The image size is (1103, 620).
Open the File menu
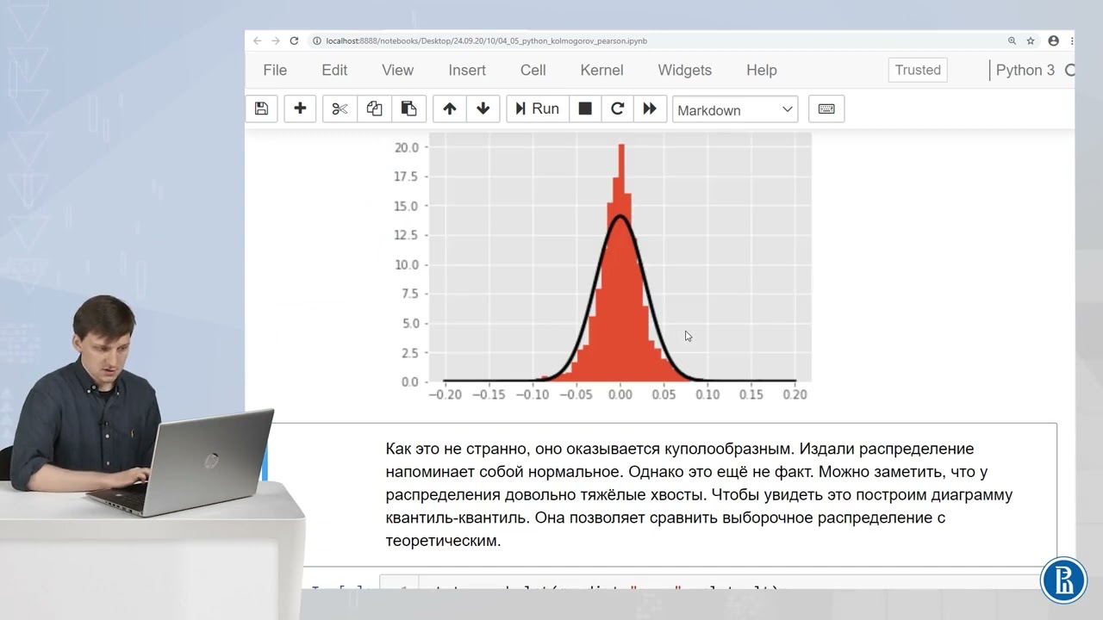click(x=275, y=70)
